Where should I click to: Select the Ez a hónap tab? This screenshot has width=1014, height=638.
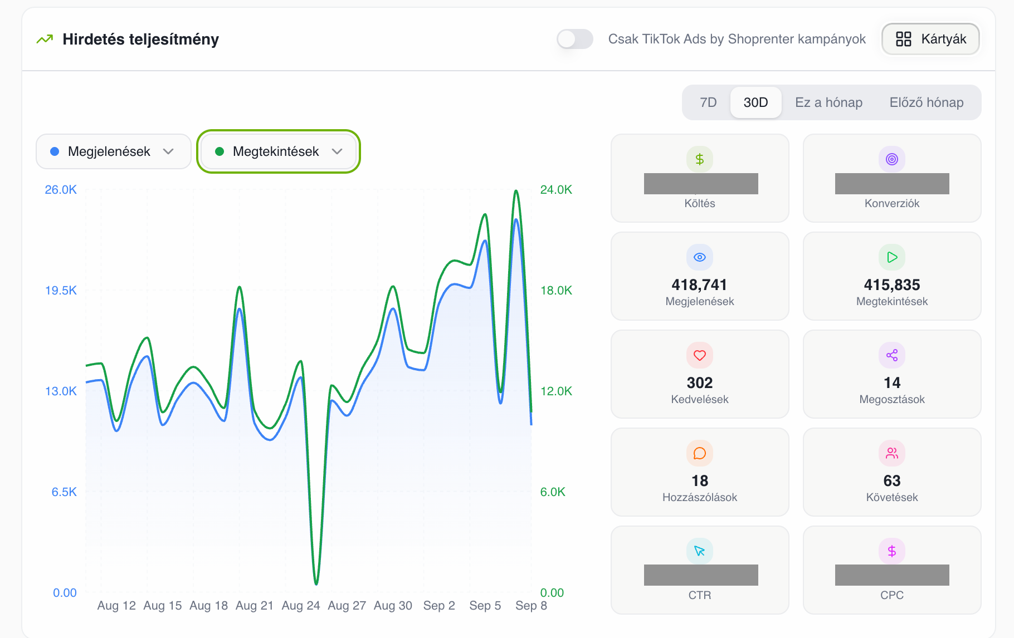pos(828,102)
